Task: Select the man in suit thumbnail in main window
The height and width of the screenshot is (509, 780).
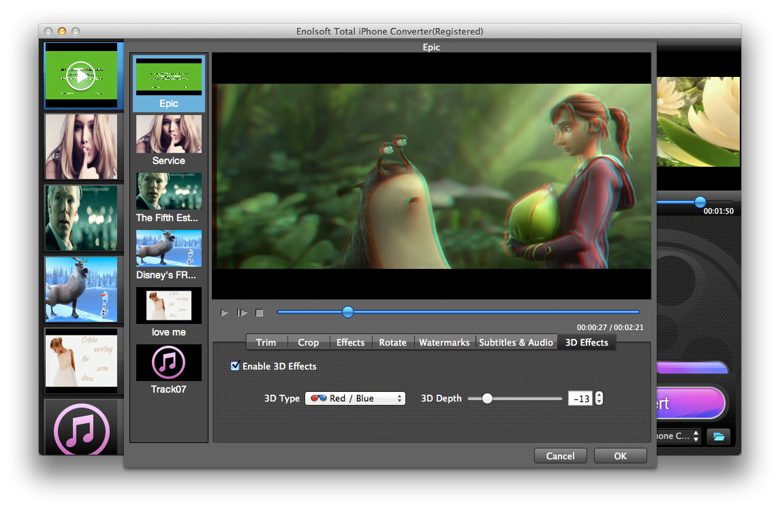Action: (x=81, y=218)
